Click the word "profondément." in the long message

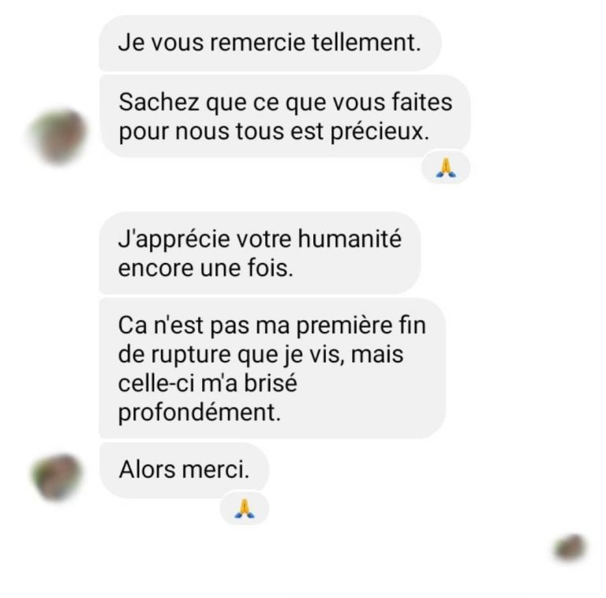tap(200, 412)
